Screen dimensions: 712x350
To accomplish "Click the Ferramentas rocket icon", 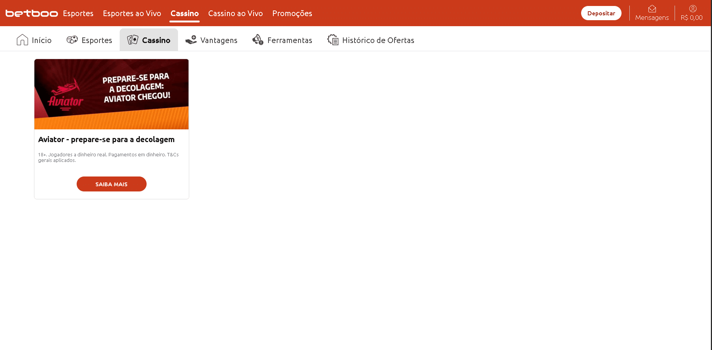I will [x=258, y=40].
